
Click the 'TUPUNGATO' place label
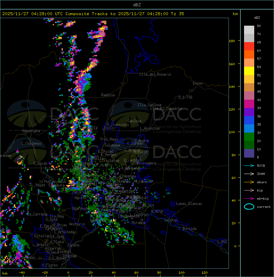click(x=54, y=229)
